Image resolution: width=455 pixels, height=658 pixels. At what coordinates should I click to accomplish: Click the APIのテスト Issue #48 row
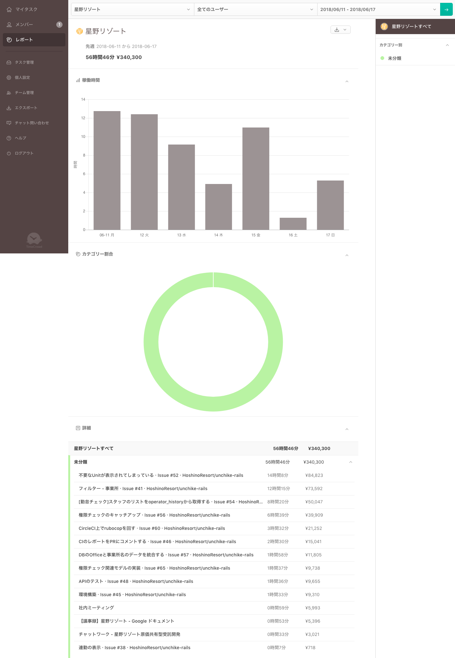pos(214,581)
